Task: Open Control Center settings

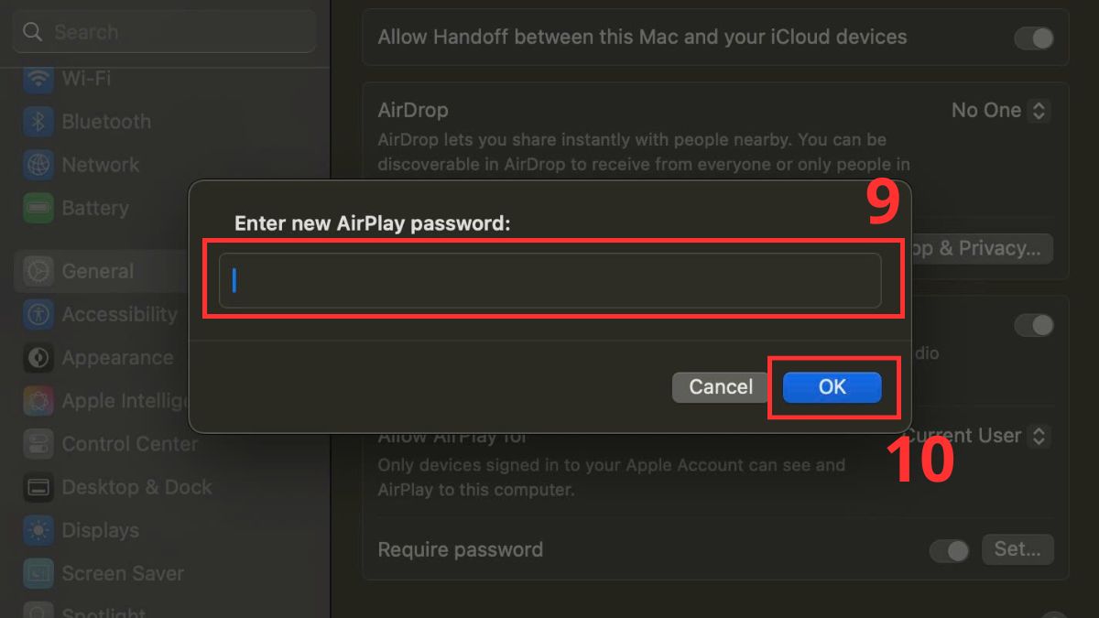Action: click(129, 444)
